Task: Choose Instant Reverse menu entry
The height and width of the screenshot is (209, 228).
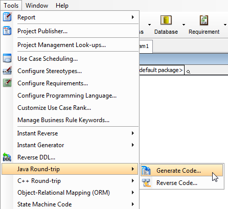Action: click(x=70, y=133)
